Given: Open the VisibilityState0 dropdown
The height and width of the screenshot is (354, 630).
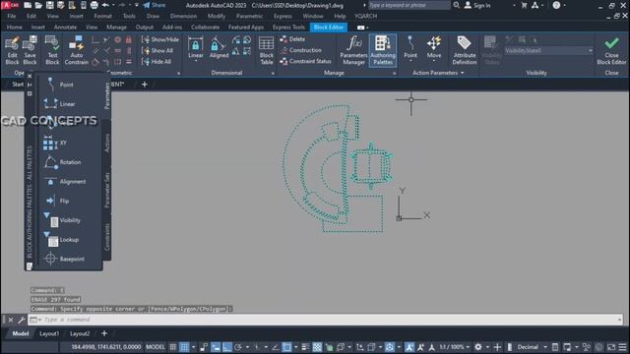Looking at the screenshot, I should point(548,50).
